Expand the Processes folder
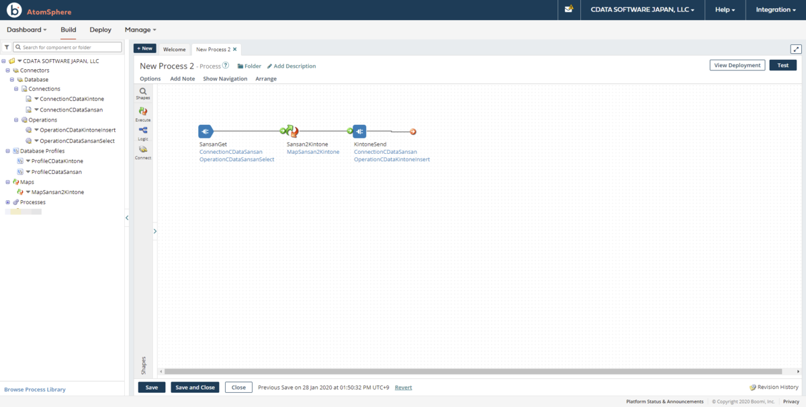The width and height of the screenshot is (806, 407). (7, 202)
